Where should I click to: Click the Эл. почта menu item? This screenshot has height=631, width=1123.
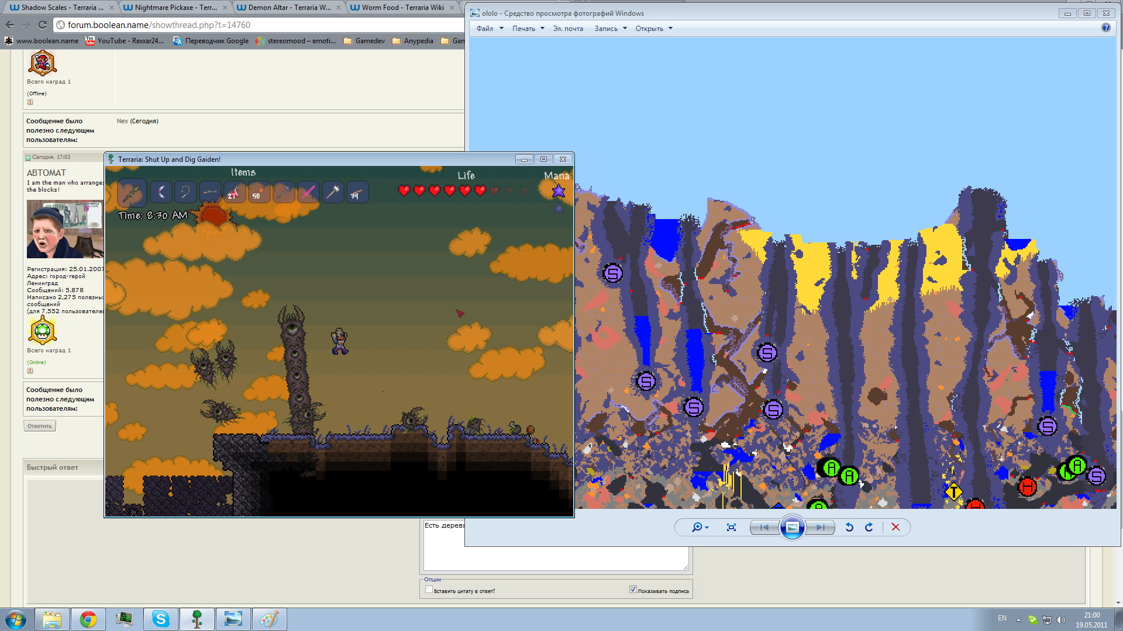coord(568,29)
